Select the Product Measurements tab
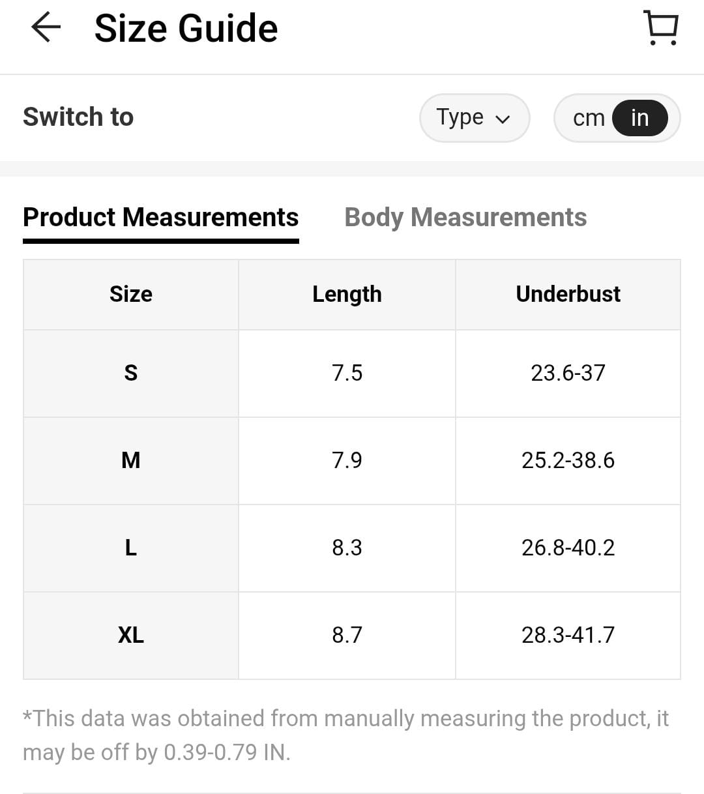 [160, 217]
